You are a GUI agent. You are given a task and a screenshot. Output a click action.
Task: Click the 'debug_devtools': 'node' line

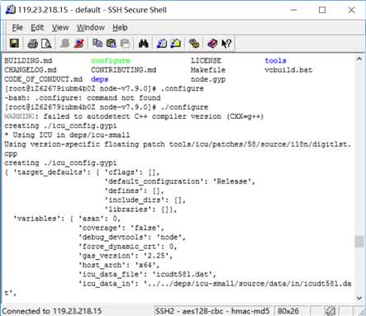click(132, 237)
